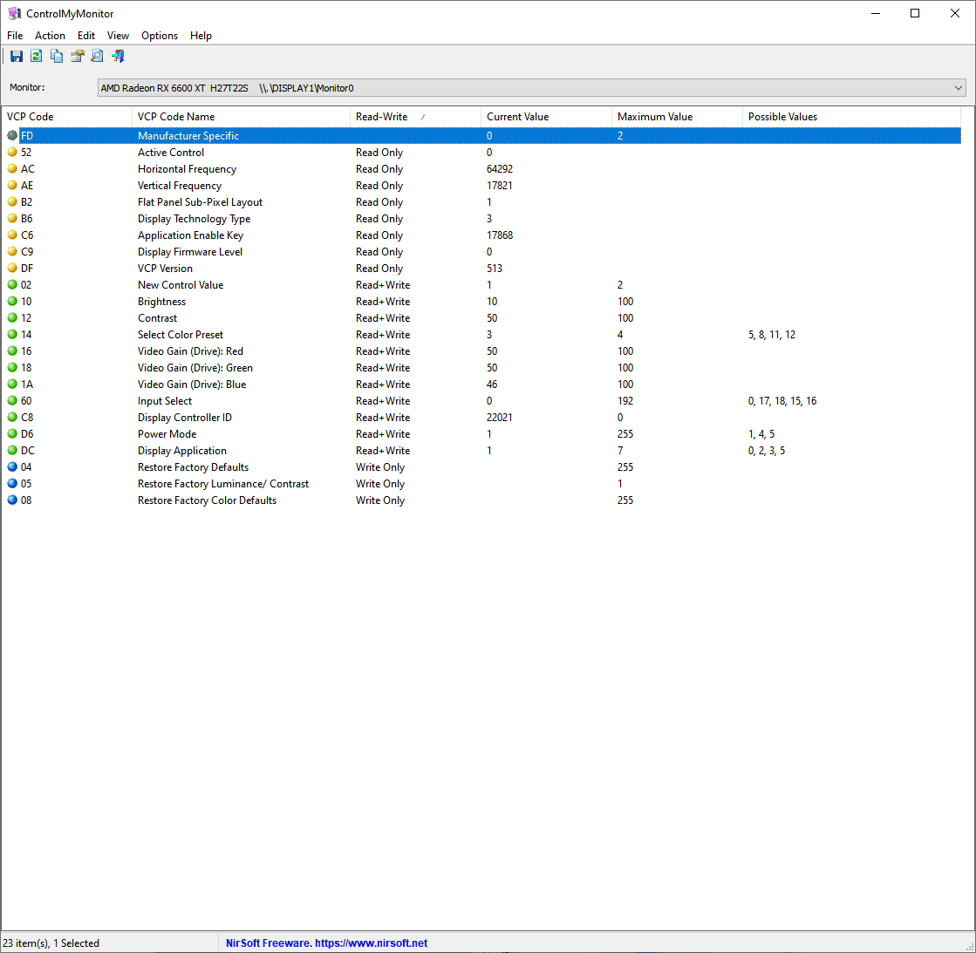Open Properties via toolbar icon

click(x=78, y=56)
